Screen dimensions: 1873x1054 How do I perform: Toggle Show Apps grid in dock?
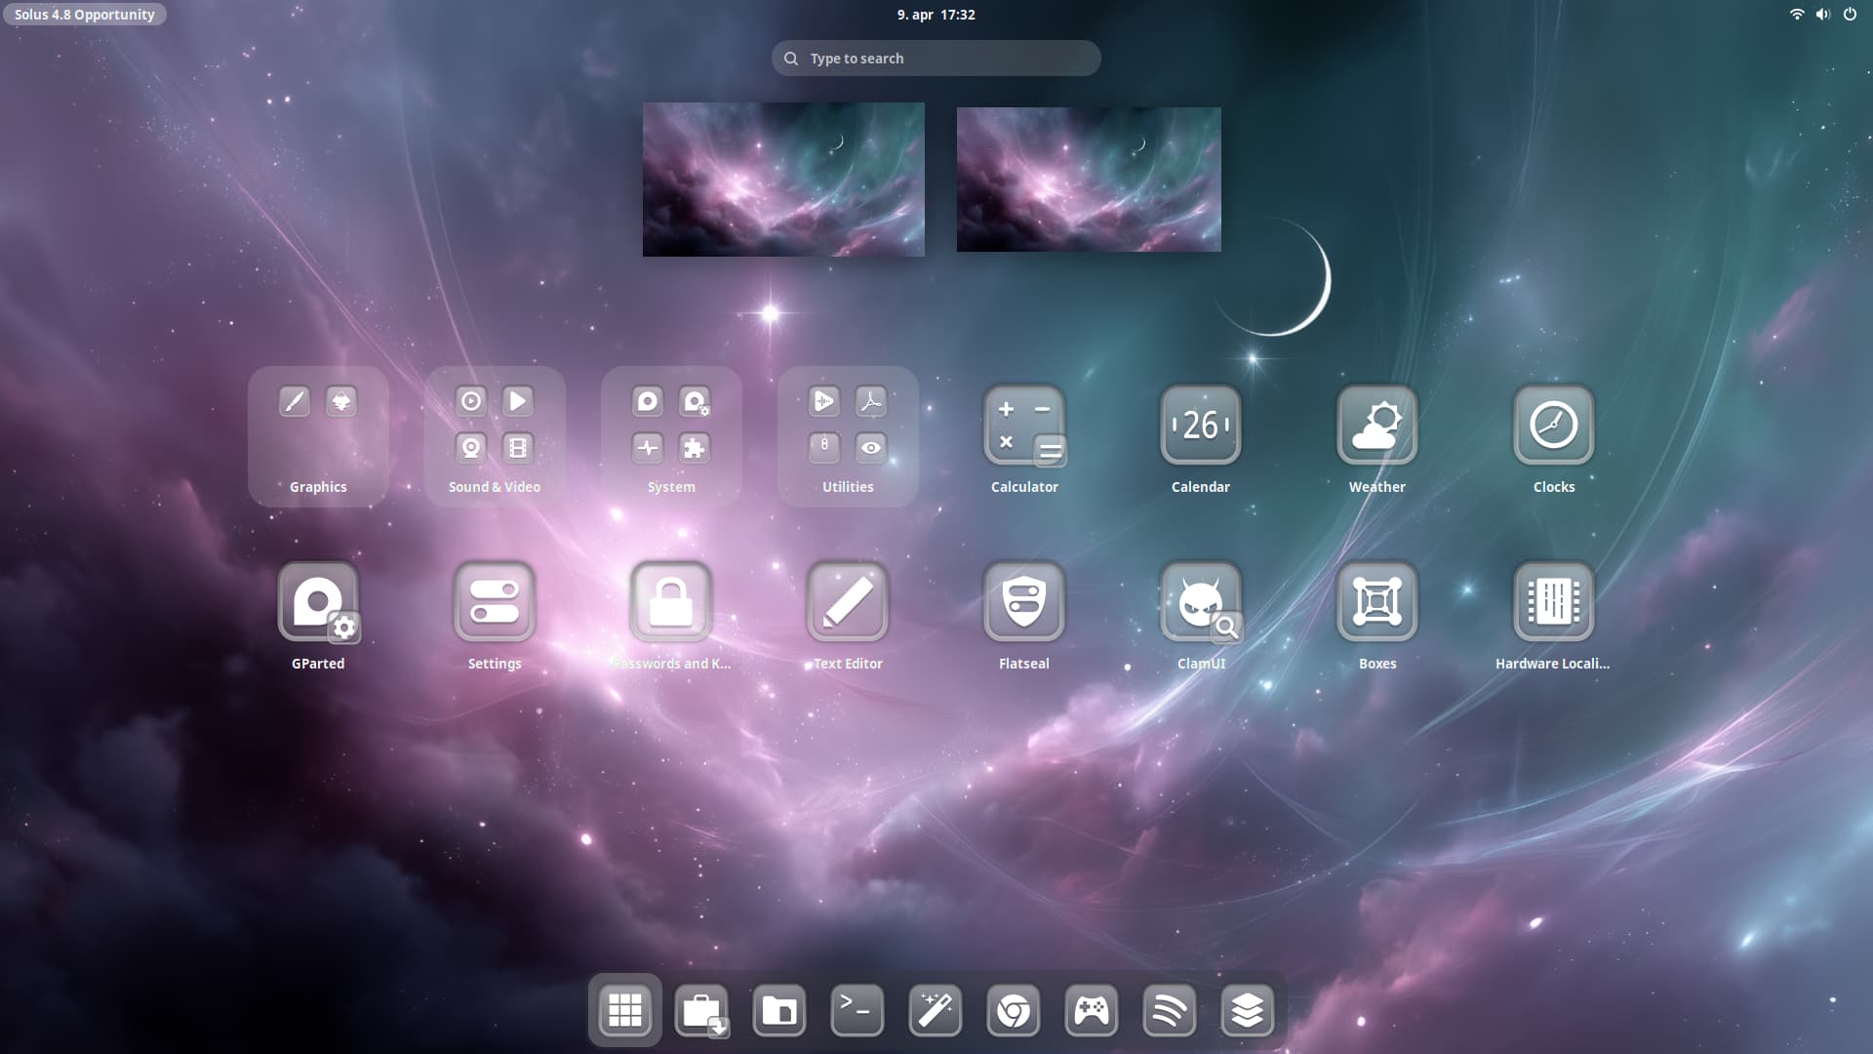pos(624,1010)
